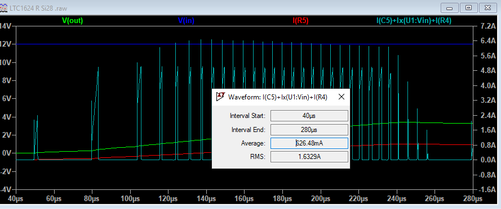The image size is (501, 209).
Task: Click the Interval End field showing 280µs
Action: click(x=309, y=130)
